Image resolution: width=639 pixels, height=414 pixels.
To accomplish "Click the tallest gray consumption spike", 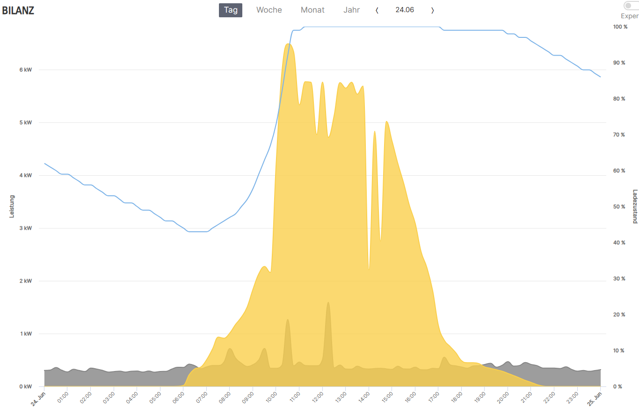I will [x=328, y=303].
